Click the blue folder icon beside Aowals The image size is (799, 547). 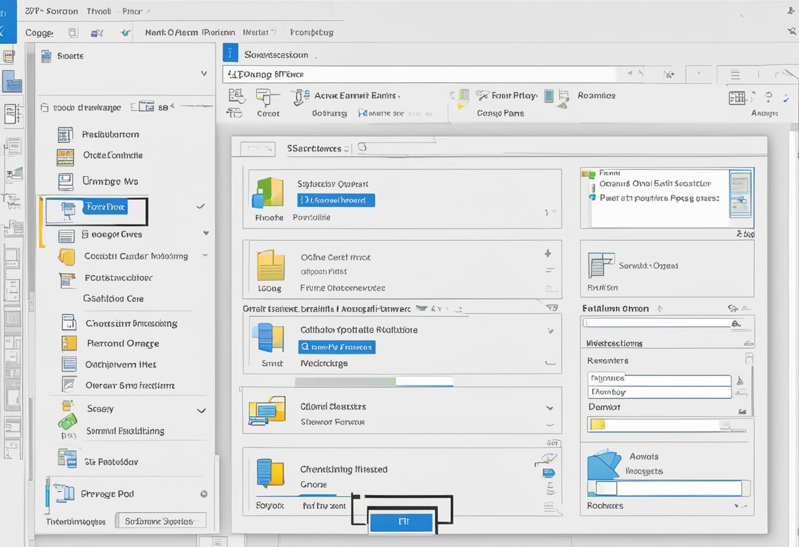pyautogui.click(x=604, y=464)
